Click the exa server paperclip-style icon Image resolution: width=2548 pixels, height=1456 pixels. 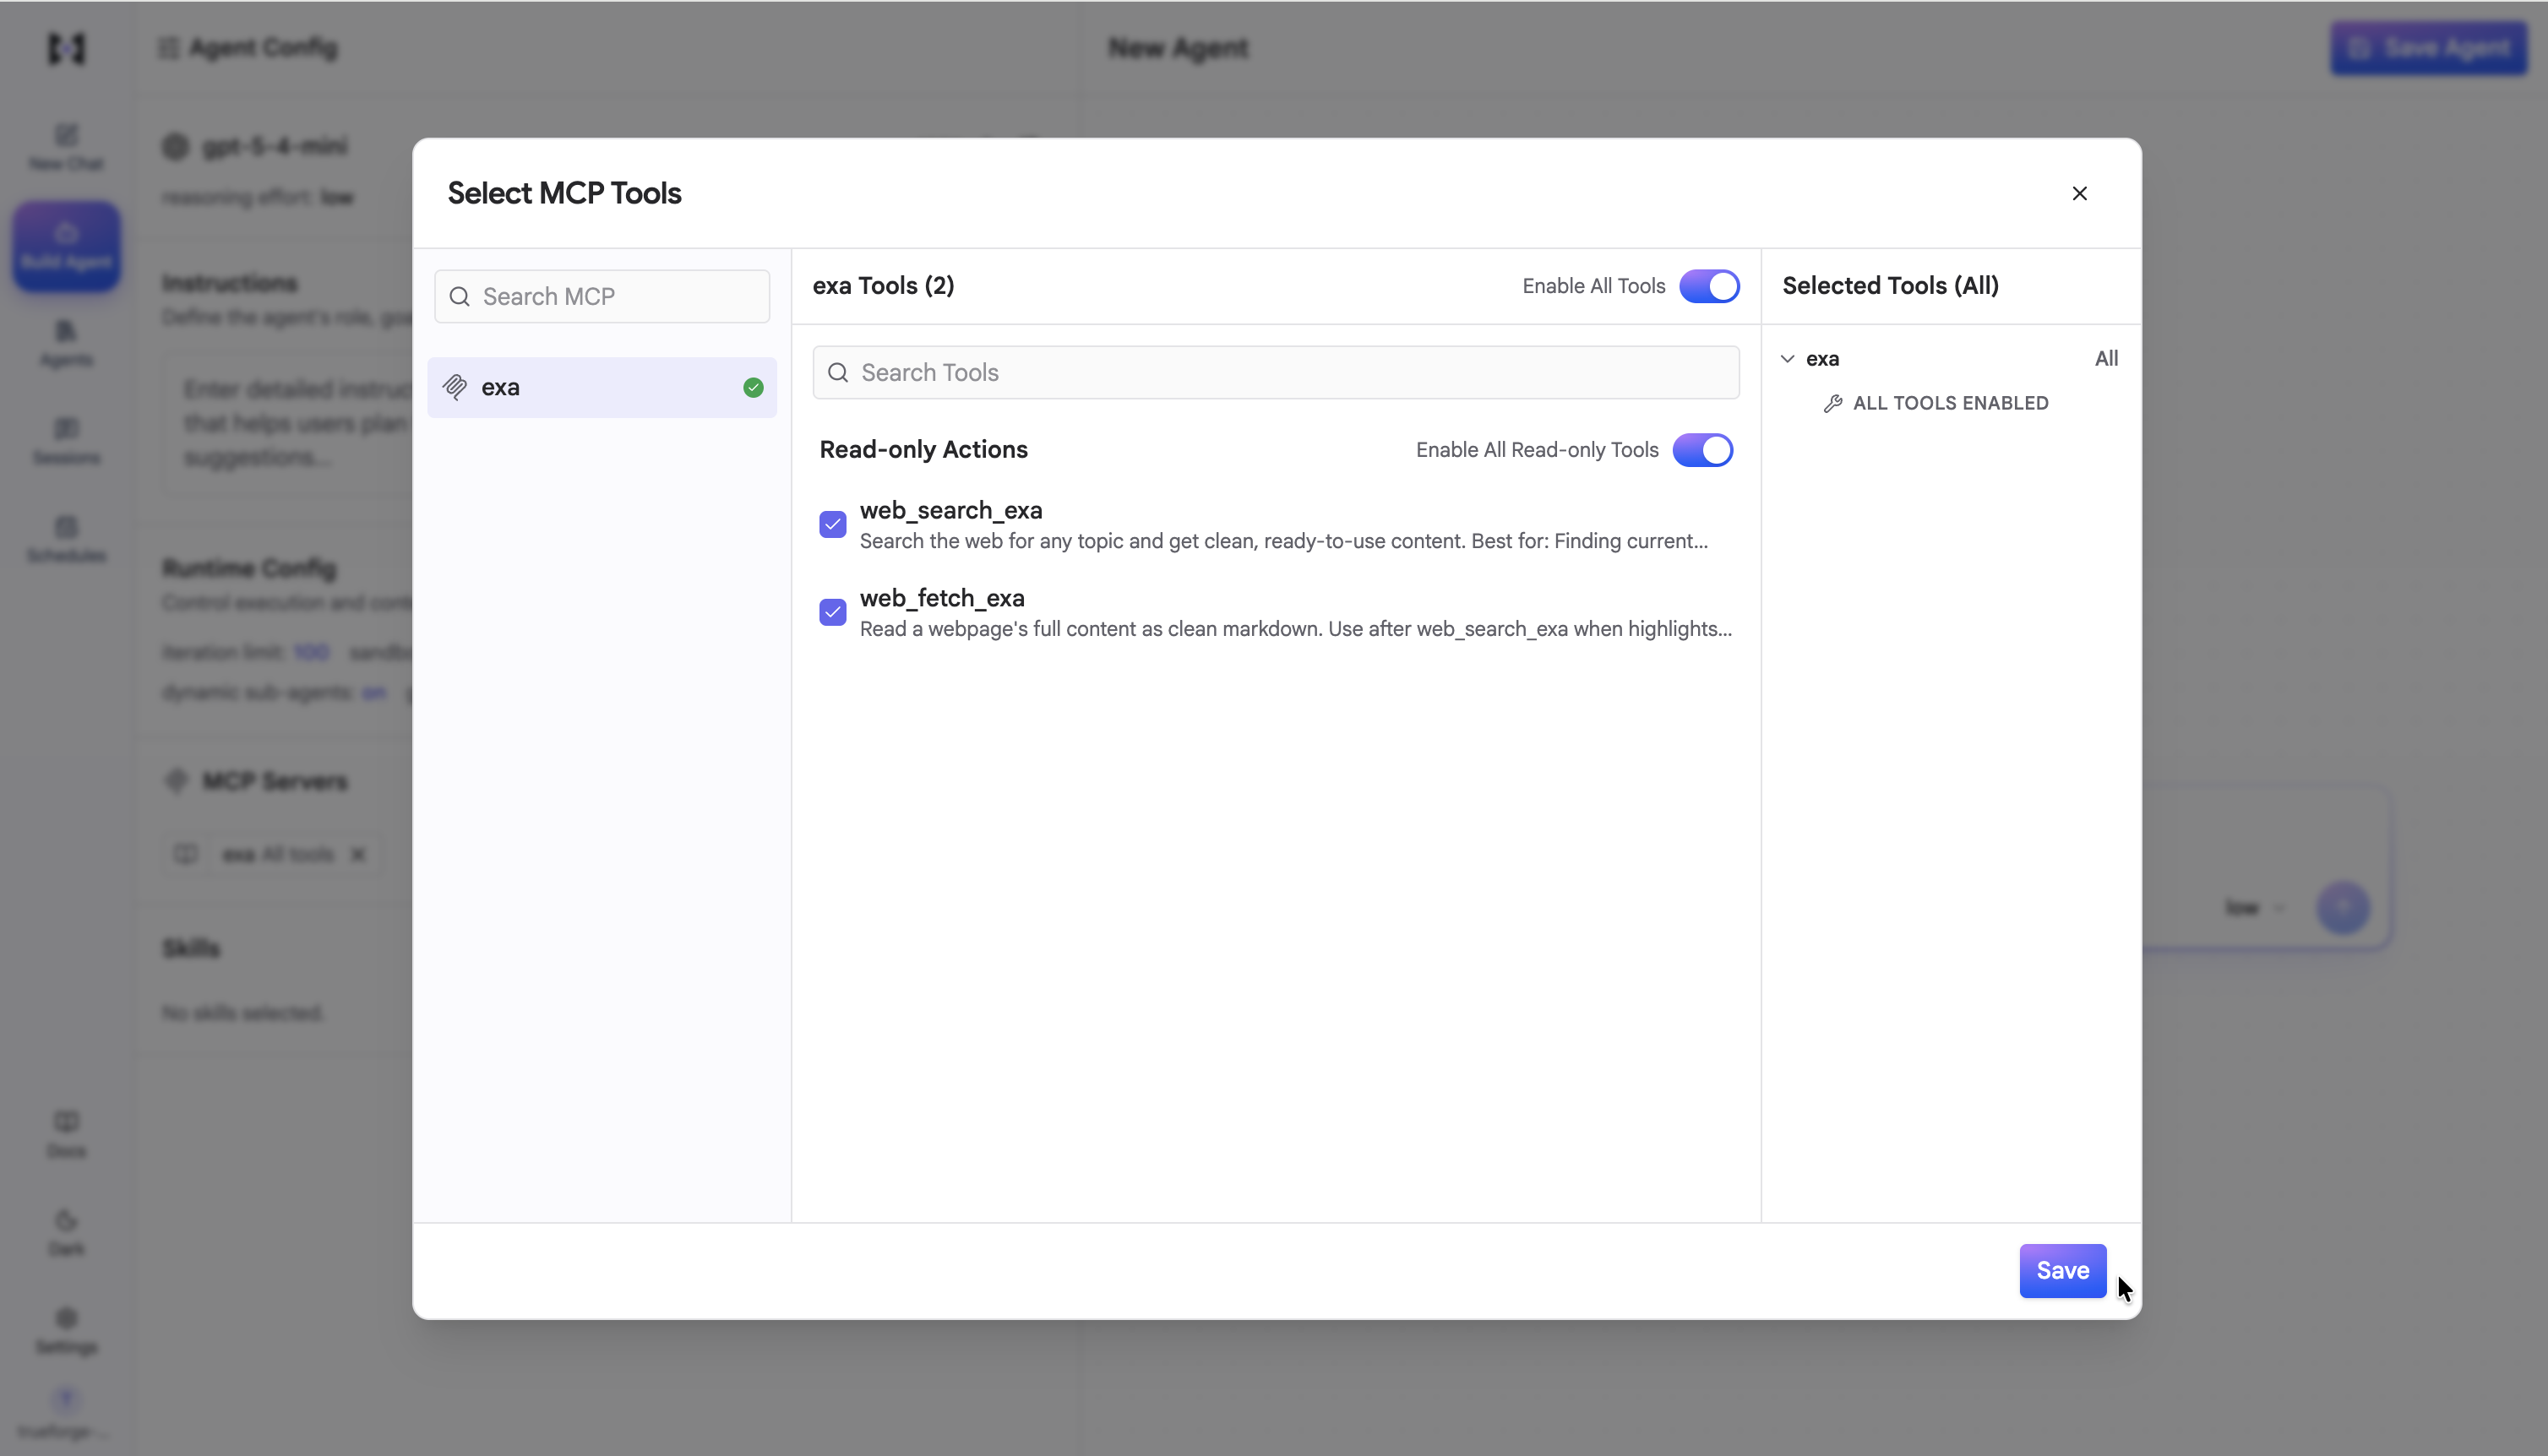pyautogui.click(x=455, y=387)
